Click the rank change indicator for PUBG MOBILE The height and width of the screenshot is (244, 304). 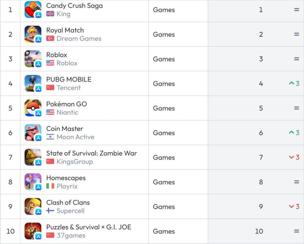tap(294, 84)
